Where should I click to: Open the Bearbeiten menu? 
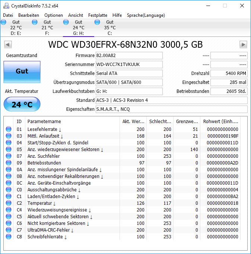[x=29, y=15]
